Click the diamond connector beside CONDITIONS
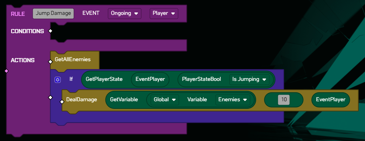Viewport: 365px width, 141px height. click(x=50, y=31)
